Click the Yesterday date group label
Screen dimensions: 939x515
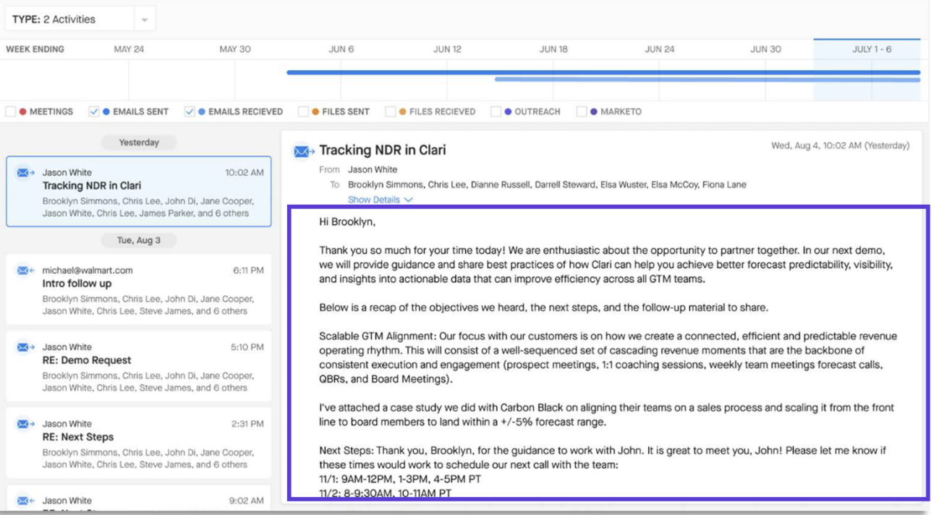click(x=139, y=142)
